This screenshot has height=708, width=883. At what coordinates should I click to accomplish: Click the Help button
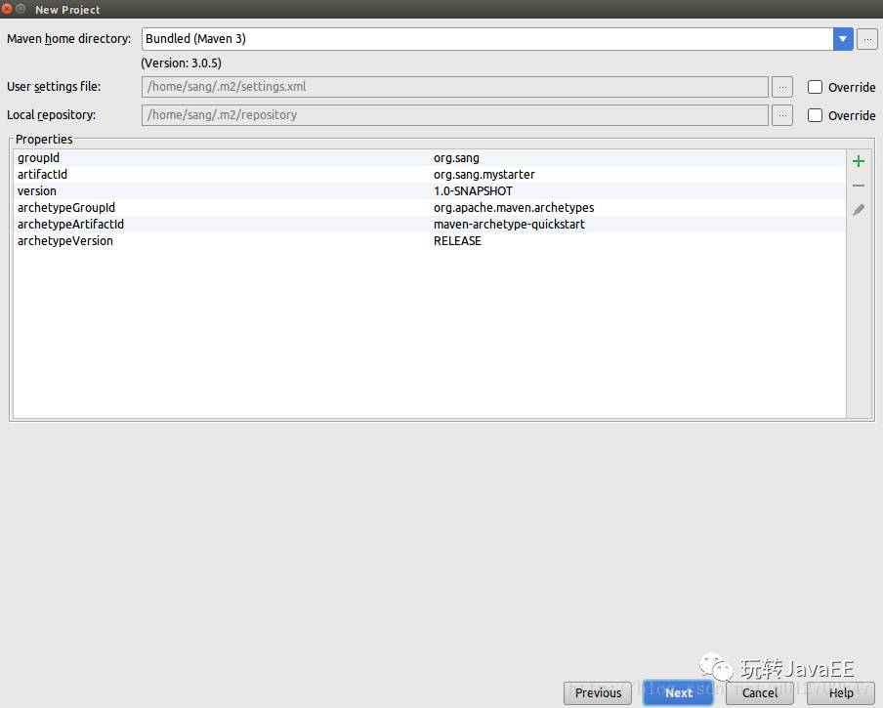(841, 692)
